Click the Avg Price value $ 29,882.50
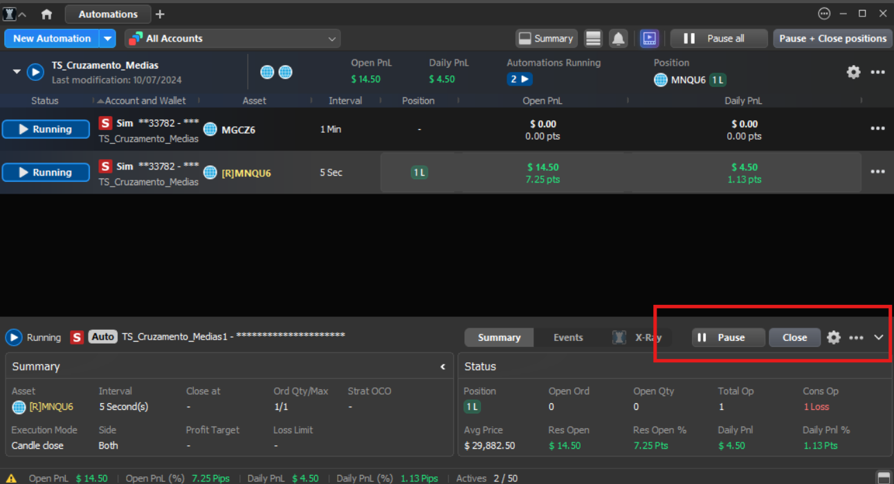The height and width of the screenshot is (484, 894). click(489, 445)
